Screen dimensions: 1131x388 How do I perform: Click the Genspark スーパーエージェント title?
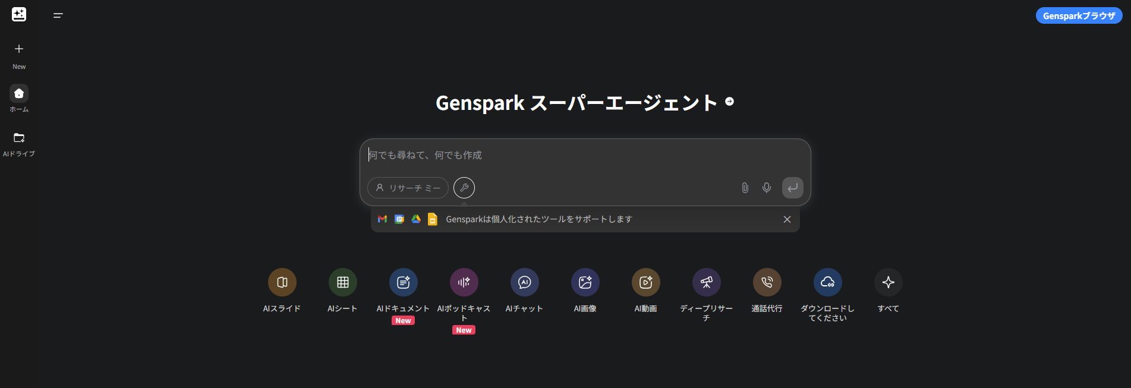click(576, 103)
